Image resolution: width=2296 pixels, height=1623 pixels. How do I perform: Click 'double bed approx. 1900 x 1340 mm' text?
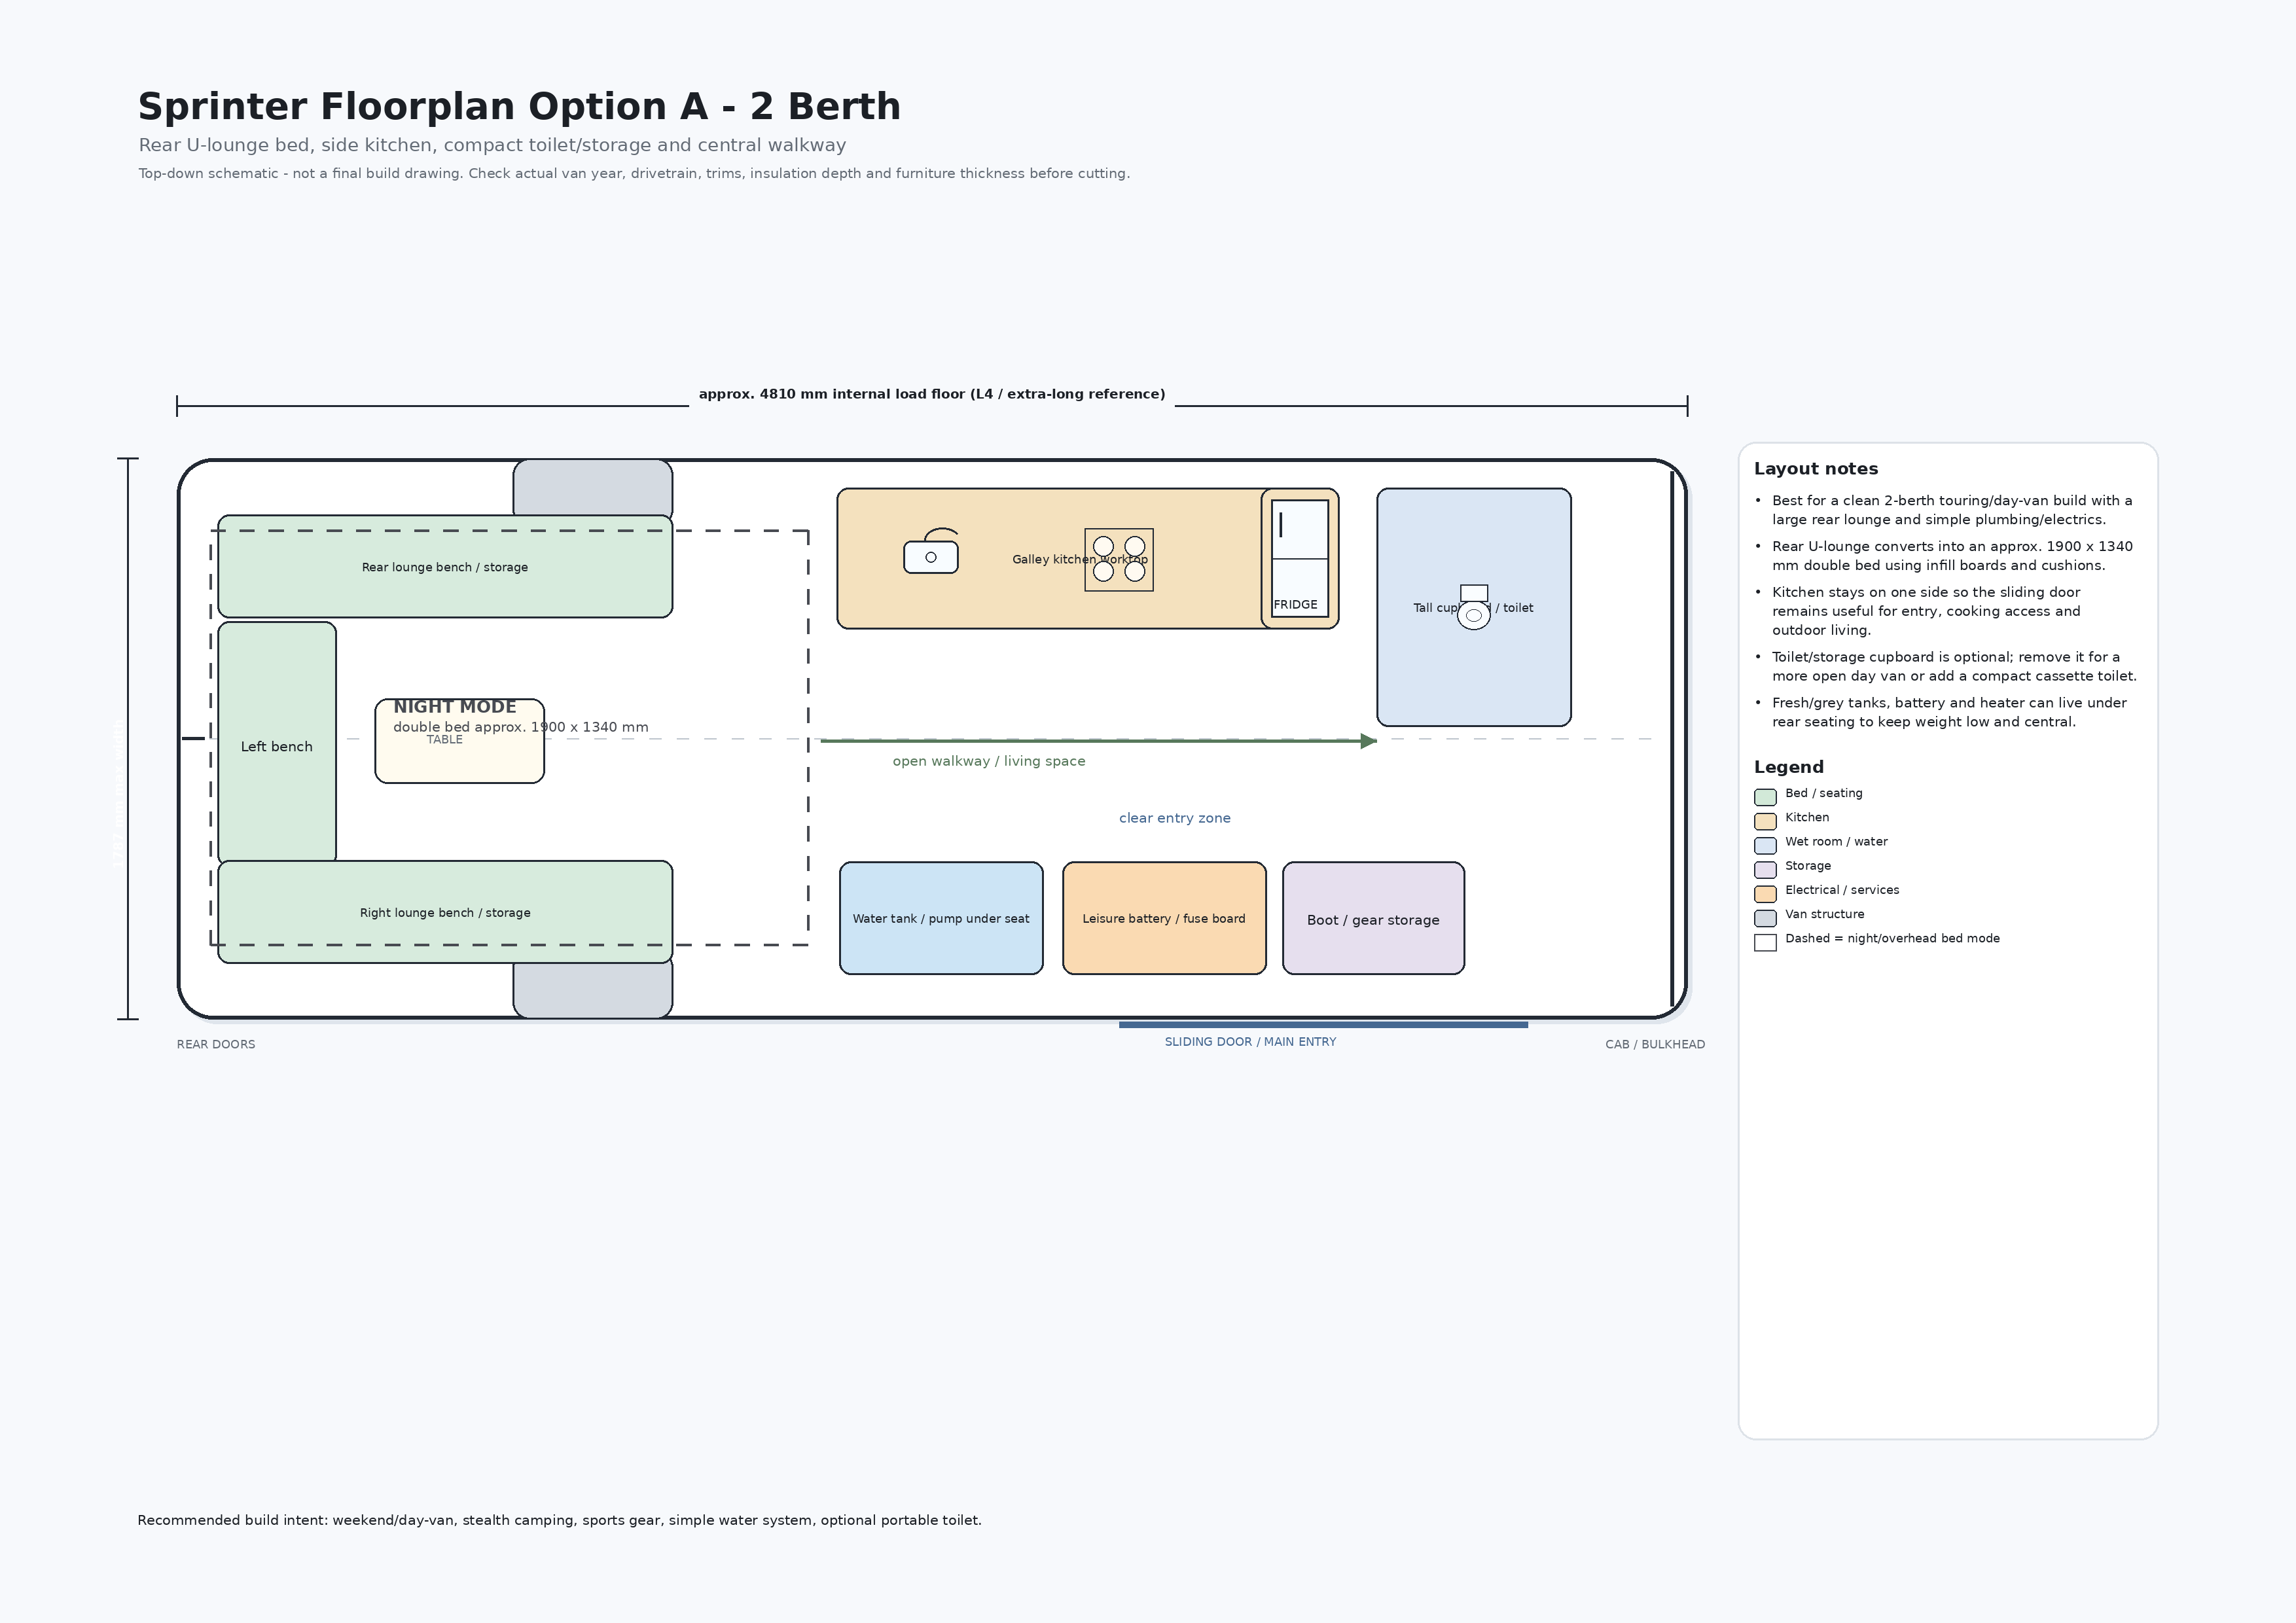point(521,727)
